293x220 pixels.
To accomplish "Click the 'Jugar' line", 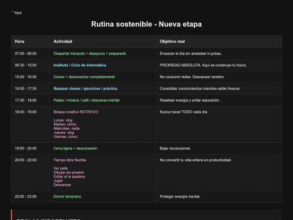I will click(x=58, y=181).
